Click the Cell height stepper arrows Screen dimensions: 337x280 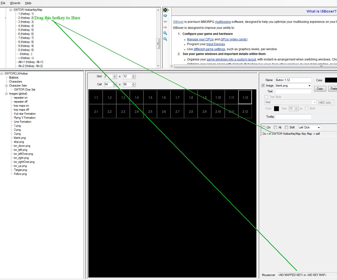134,85
